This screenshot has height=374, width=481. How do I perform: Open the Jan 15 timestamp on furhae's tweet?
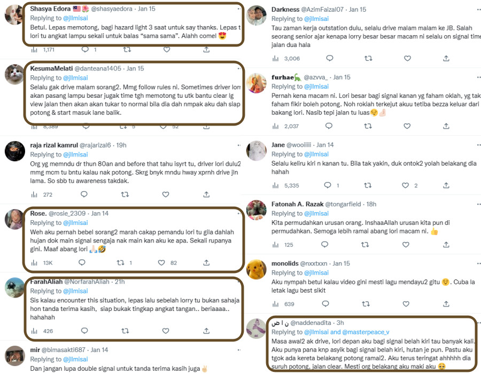[x=342, y=77]
